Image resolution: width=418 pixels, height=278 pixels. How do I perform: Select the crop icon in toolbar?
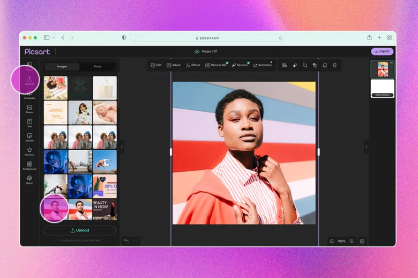point(305,65)
